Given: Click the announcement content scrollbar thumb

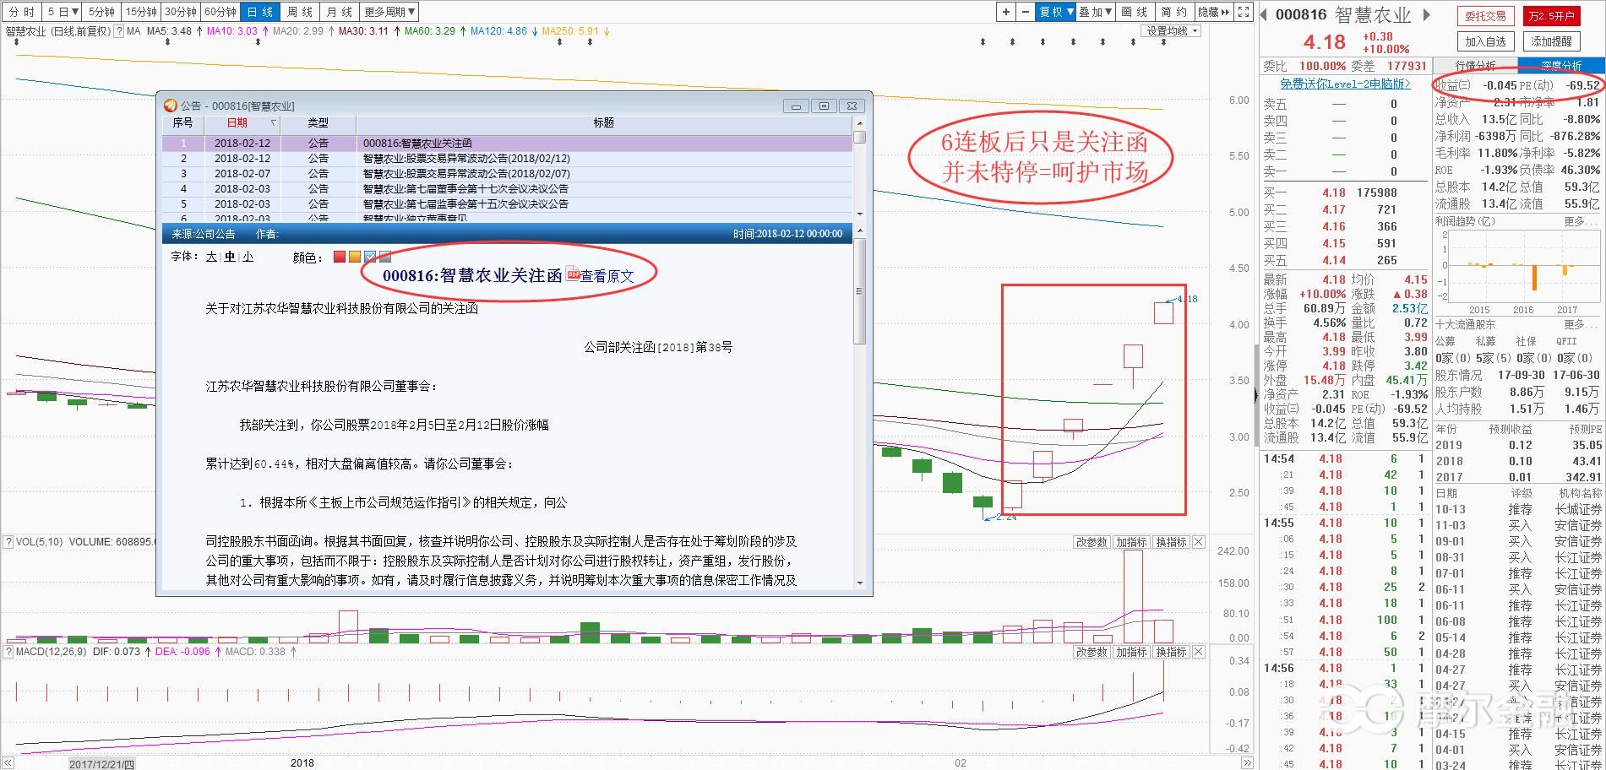Looking at the screenshot, I should coord(860,291).
